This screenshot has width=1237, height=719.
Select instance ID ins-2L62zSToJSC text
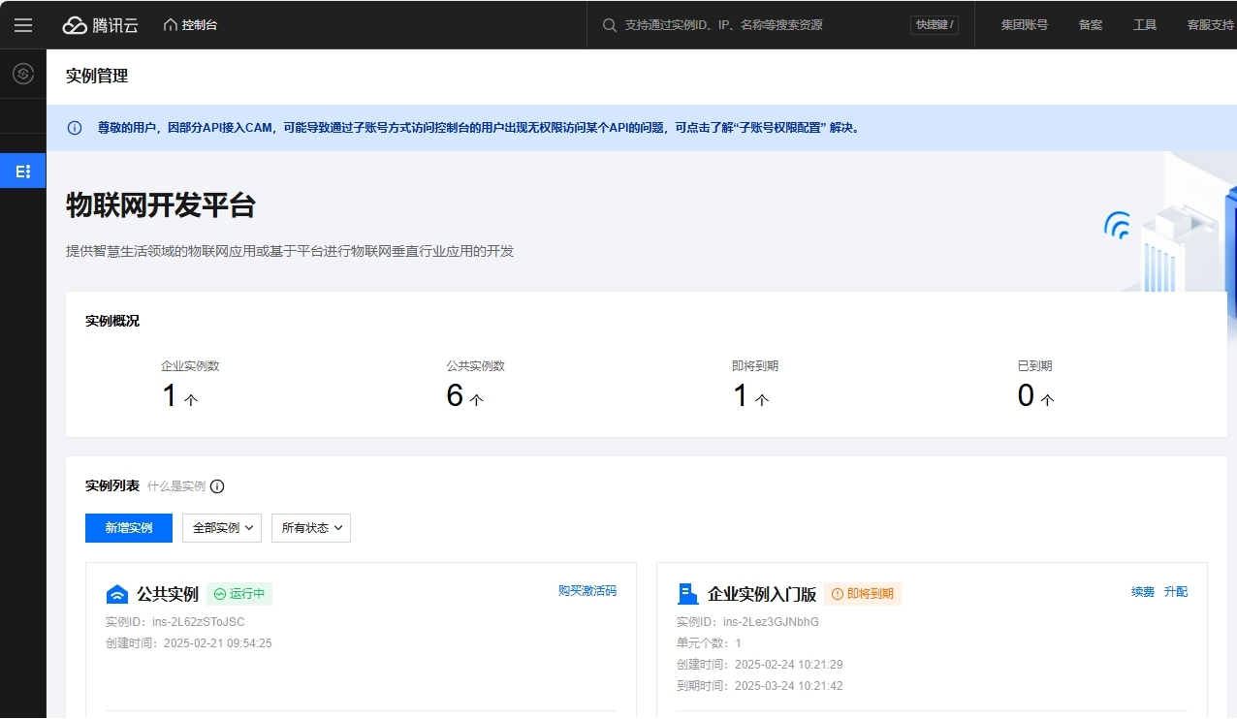point(199,622)
